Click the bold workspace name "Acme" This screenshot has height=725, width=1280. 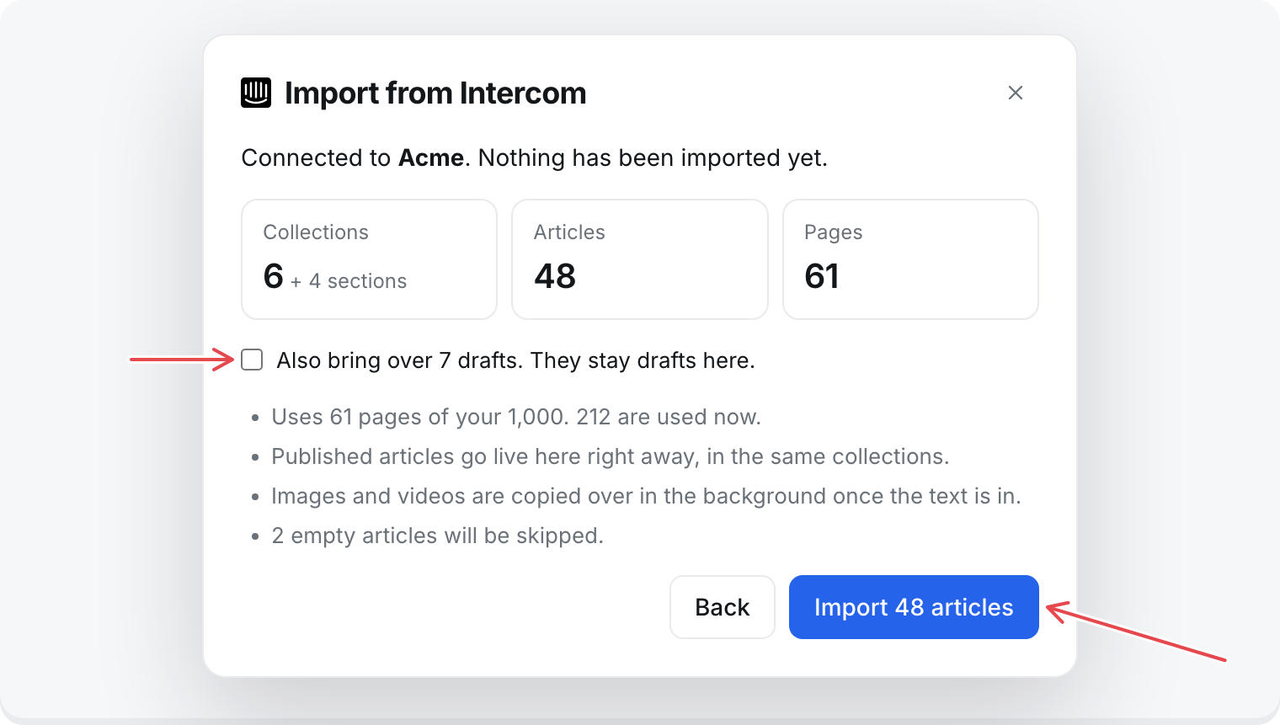point(431,158)
